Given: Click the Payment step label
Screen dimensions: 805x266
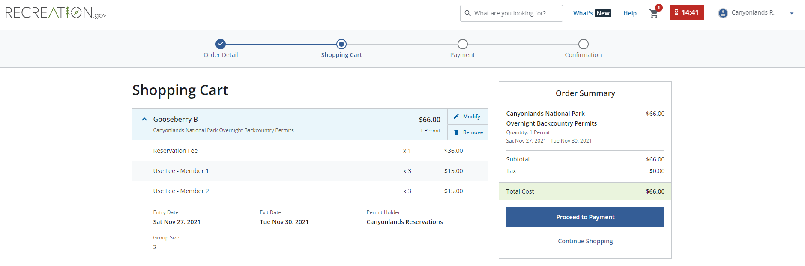Looking at the screenshot, I should [x=462, y=55].
